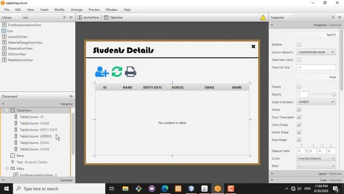Screen dimensions: 344x194
Task: Click TableView in the breadcrumb bar
Action: 113,18
